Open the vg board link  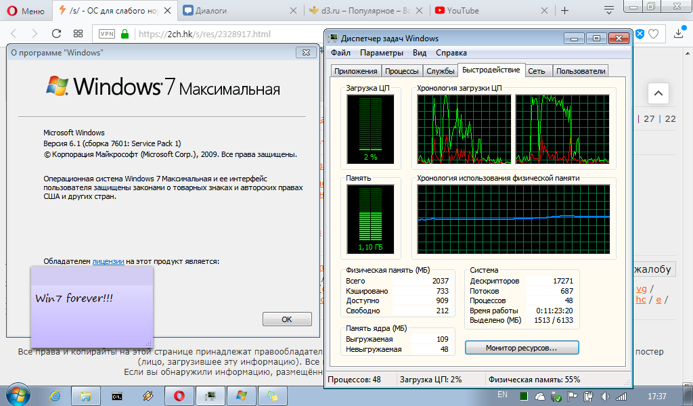(642, 289)
